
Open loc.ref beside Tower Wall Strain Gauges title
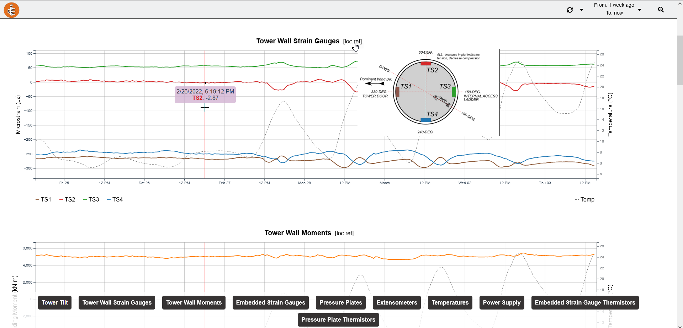tap(353, 41)
